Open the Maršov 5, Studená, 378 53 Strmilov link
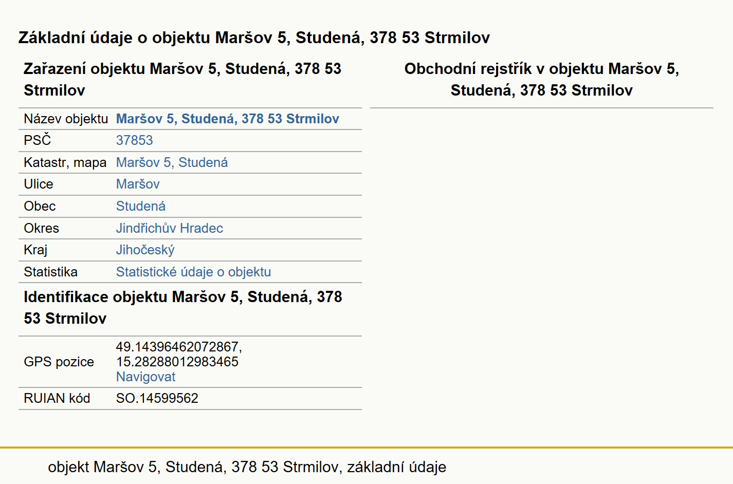This screenshot has height=484, width=733. click(227, 119)
